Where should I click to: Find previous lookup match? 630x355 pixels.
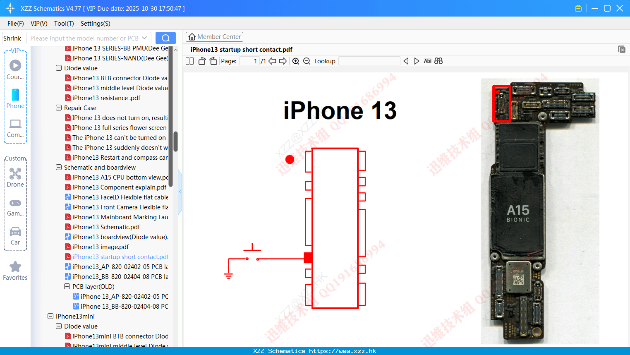coord(406,61)
